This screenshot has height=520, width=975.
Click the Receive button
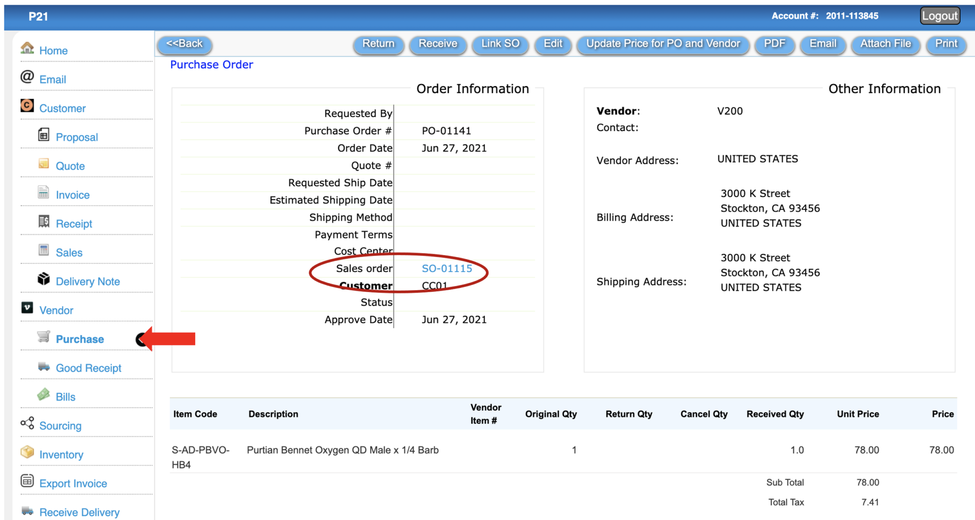(x=438, y=44)
